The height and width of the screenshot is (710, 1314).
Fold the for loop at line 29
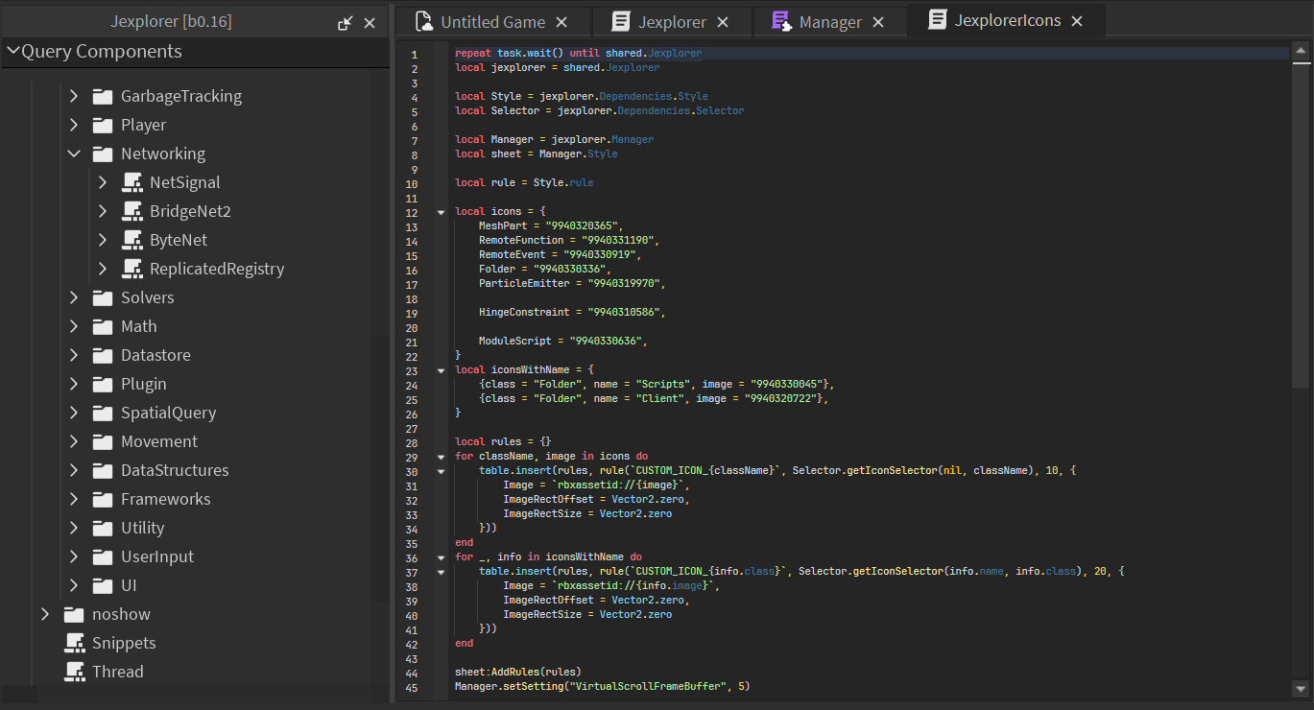point(441,457)
